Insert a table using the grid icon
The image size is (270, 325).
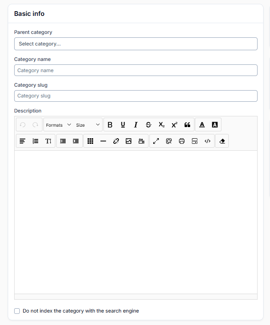click(90, 141)
